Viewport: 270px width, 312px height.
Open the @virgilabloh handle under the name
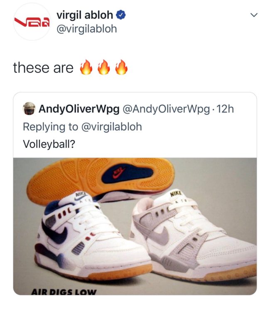tap(87, 29)
